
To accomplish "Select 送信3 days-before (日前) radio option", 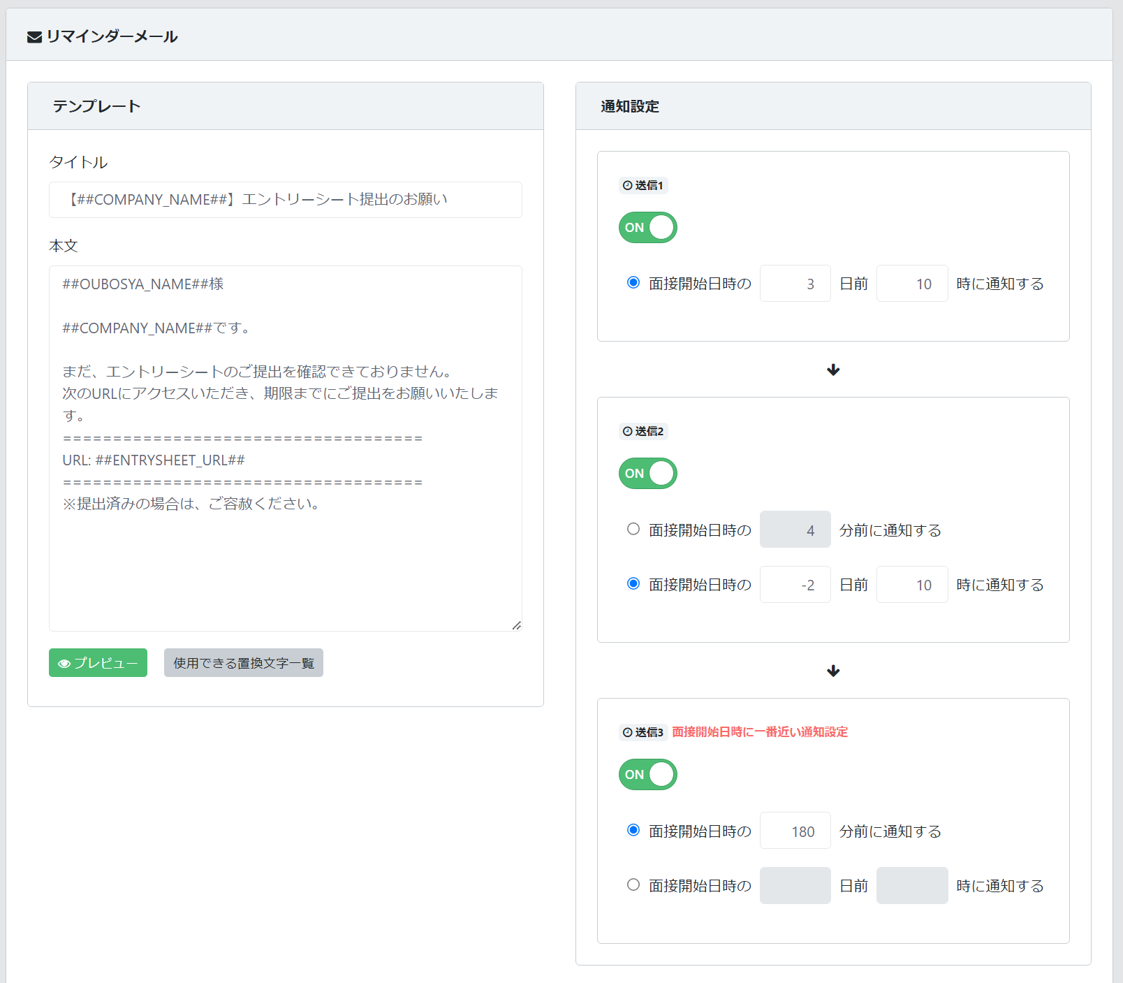I will click(x=633, y=884).
